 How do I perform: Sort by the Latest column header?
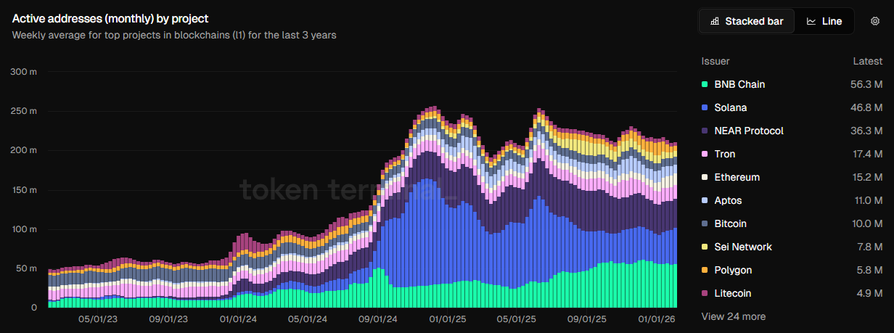[867, 61]
